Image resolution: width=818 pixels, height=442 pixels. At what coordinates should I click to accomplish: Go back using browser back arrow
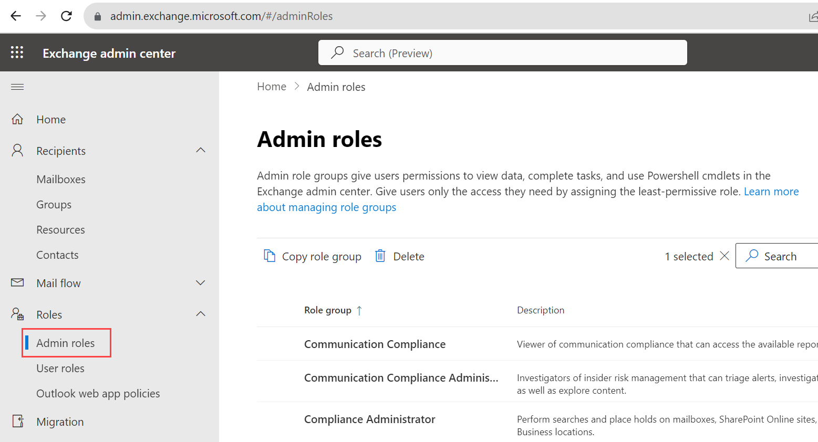click(x=16, y=16)
